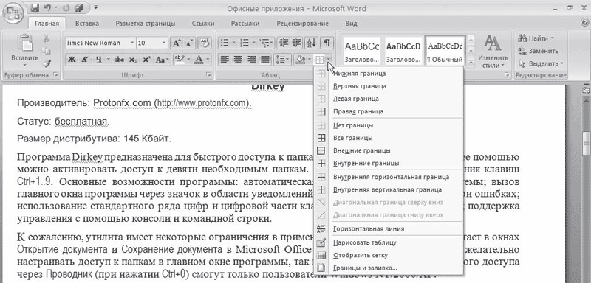Choose Внутренняя горизонтальная граница
The height and width of the screenshot is (283, 591).
[389, 177]
